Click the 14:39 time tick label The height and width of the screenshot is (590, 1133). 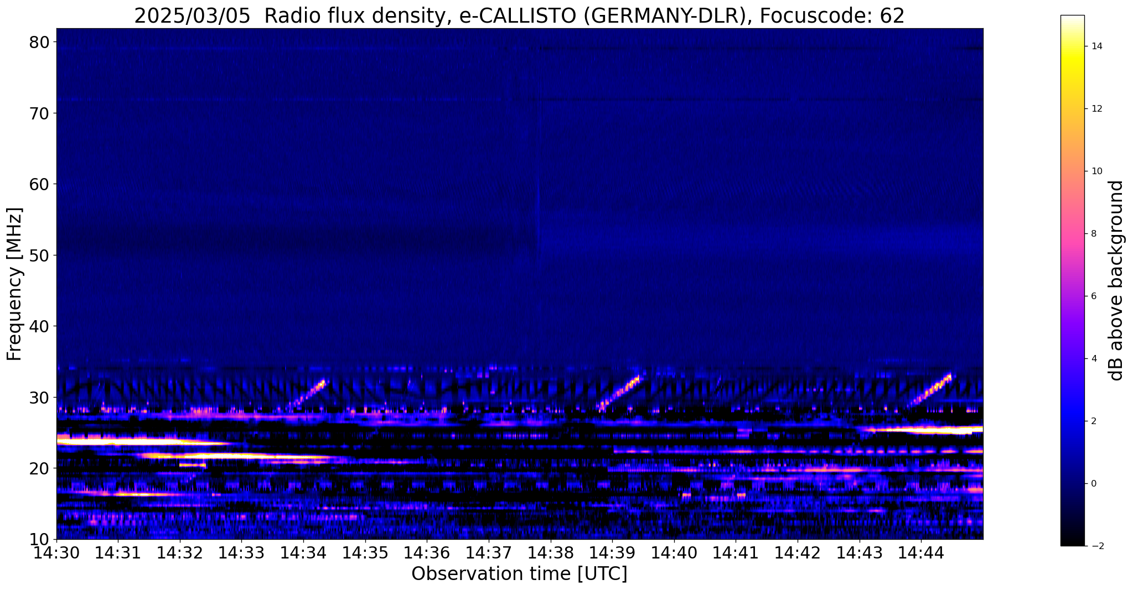tap(613, 552)
